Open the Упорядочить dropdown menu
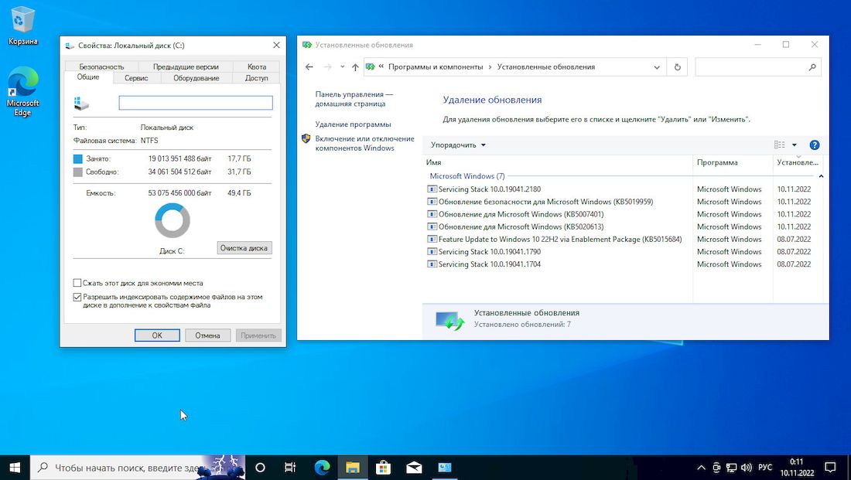The image size is (851, 480). 458,145
